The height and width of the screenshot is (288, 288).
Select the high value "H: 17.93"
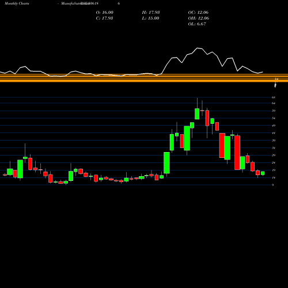click(151, 13)
